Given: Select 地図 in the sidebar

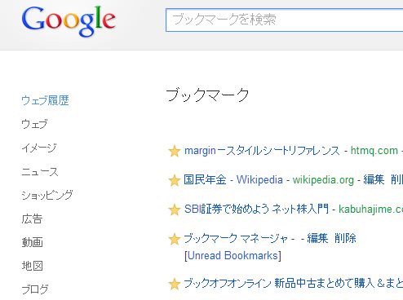Looking at the screenshot, I should click(x=32, y=266).
